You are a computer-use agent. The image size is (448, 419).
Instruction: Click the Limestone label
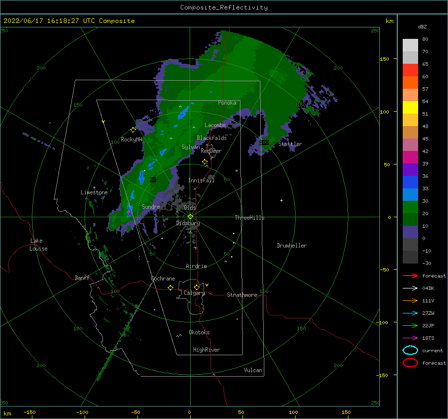click(x=94, y=192)
